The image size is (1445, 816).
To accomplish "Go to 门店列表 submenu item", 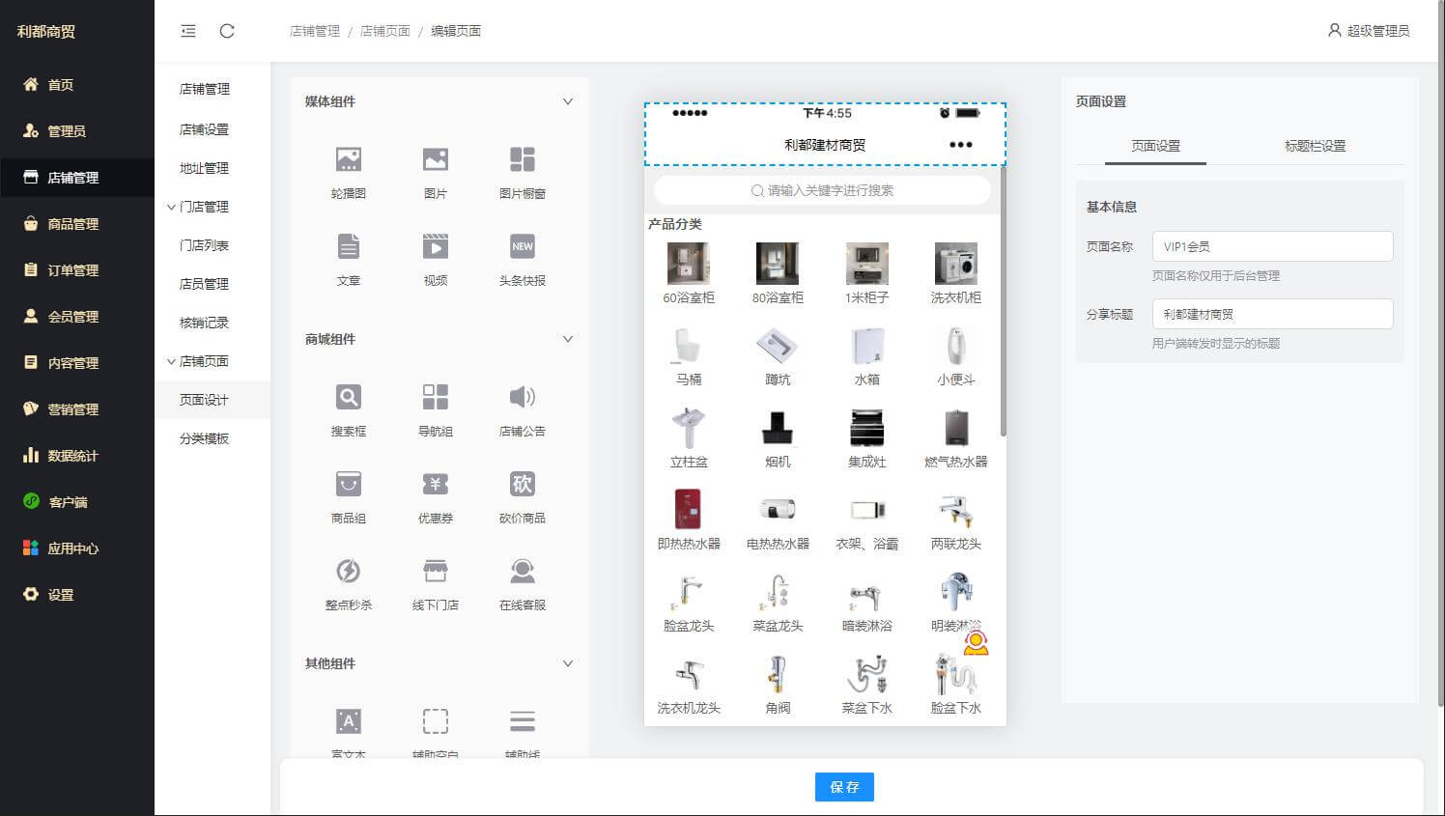I will point(212,245).
